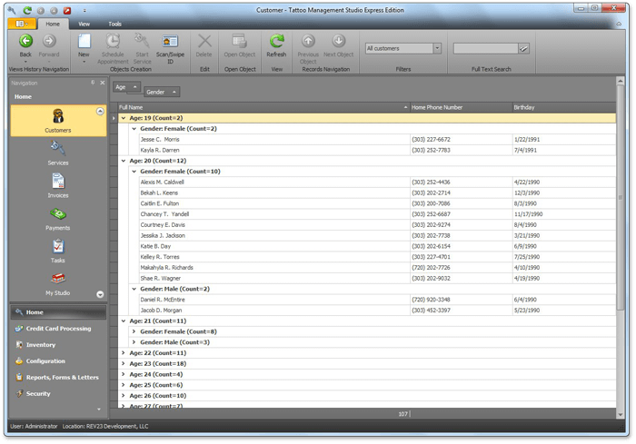Click the Back navigation icon
Screen dimensions: 636x444
[25, 41]
